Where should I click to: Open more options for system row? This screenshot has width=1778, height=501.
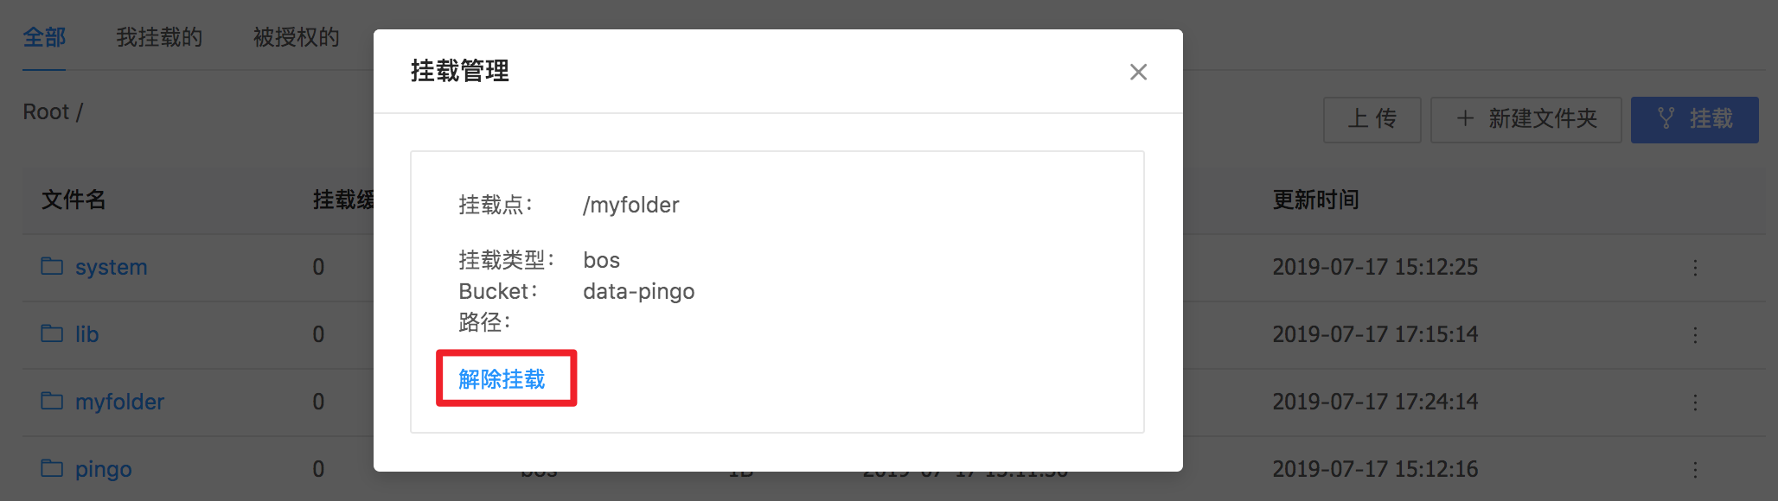1695,268
